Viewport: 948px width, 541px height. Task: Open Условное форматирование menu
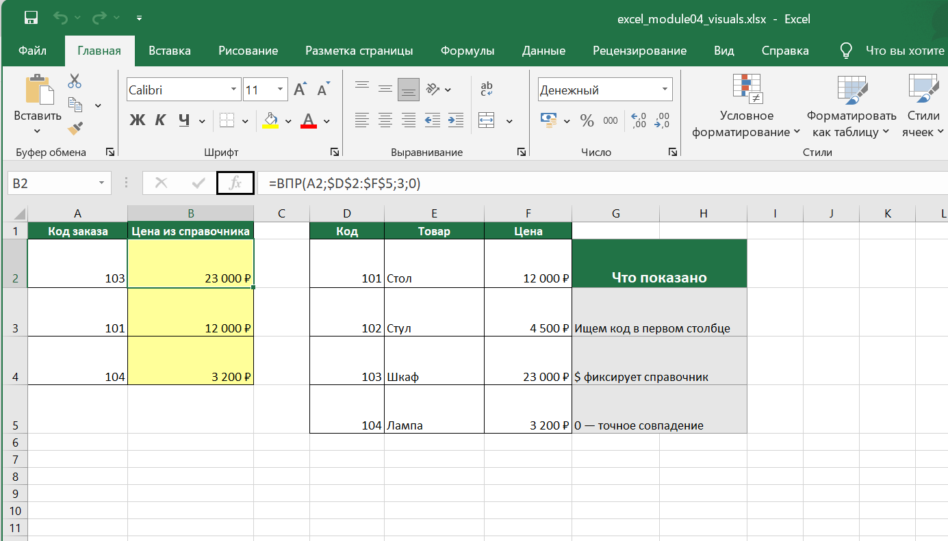(746, 106)
